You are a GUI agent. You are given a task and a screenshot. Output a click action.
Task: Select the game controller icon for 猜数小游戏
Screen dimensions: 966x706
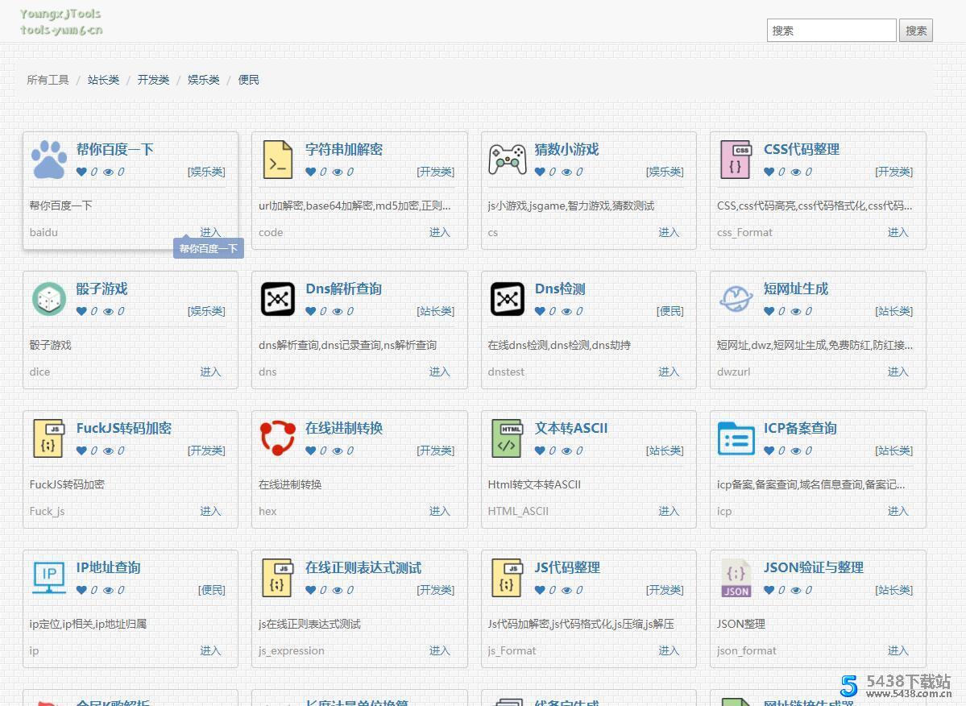coord(507,159)
